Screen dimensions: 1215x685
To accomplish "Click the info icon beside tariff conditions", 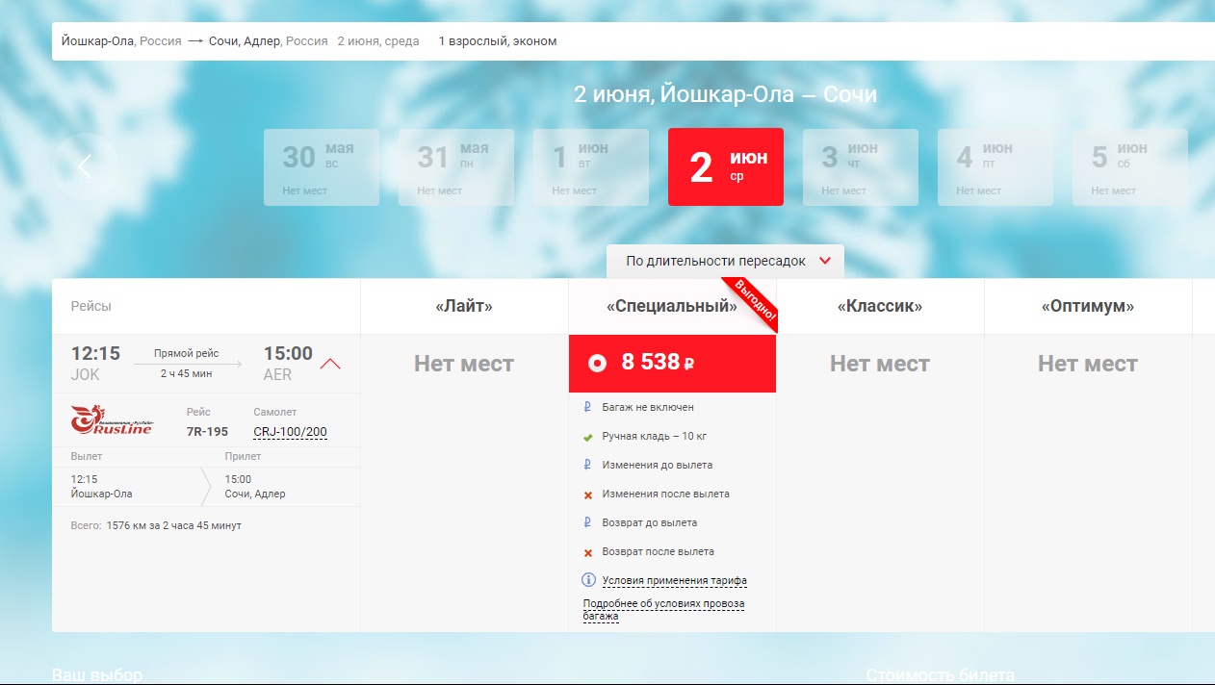I will (x=589, y=580).
